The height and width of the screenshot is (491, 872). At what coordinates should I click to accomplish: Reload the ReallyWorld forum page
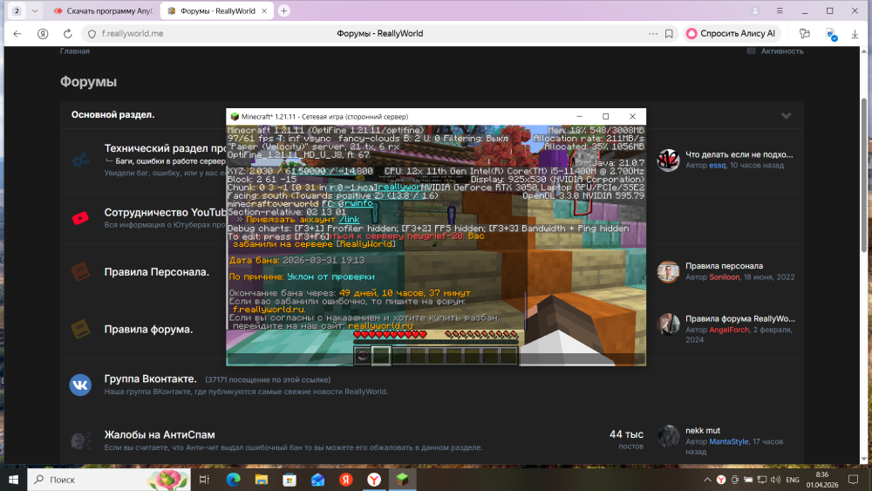[67, 34]
